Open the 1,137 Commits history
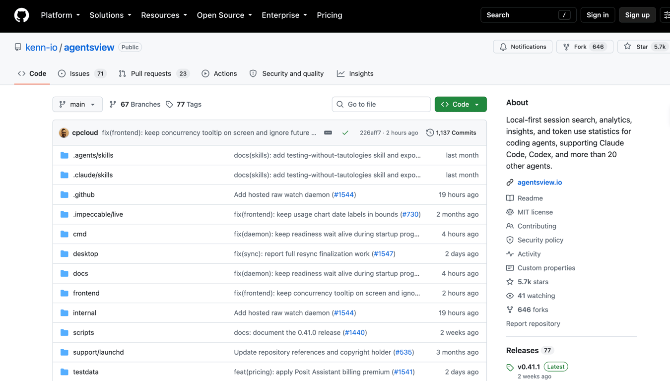Viewport: 670px width, 381px height. tap(451, 132)
